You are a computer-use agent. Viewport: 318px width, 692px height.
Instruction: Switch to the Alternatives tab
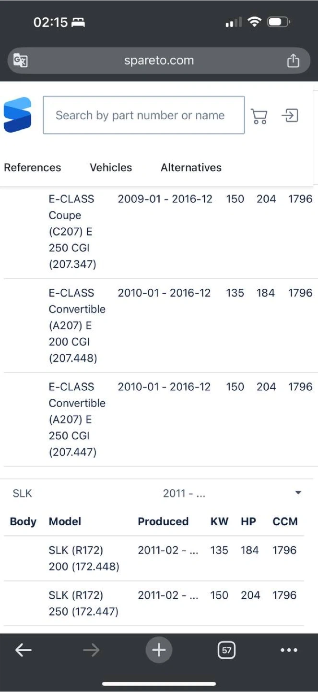pyautogui.click(x=191, y=168)
